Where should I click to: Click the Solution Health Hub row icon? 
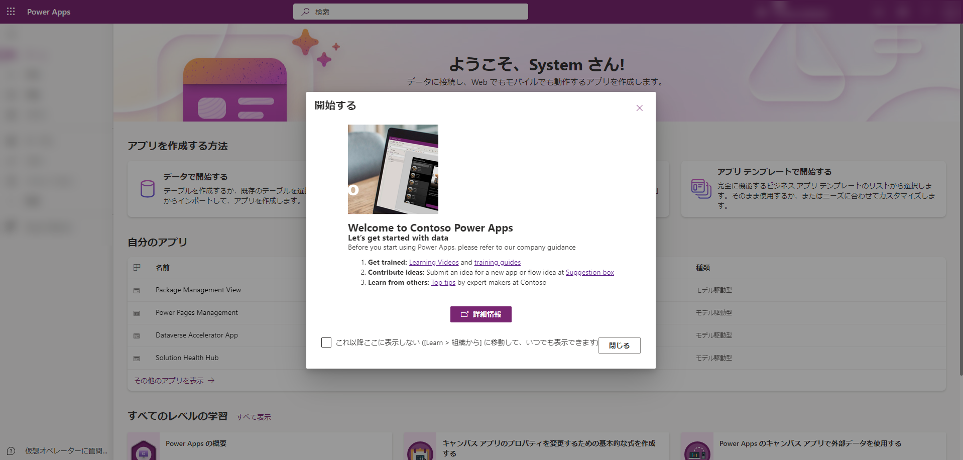pos(137,359)
